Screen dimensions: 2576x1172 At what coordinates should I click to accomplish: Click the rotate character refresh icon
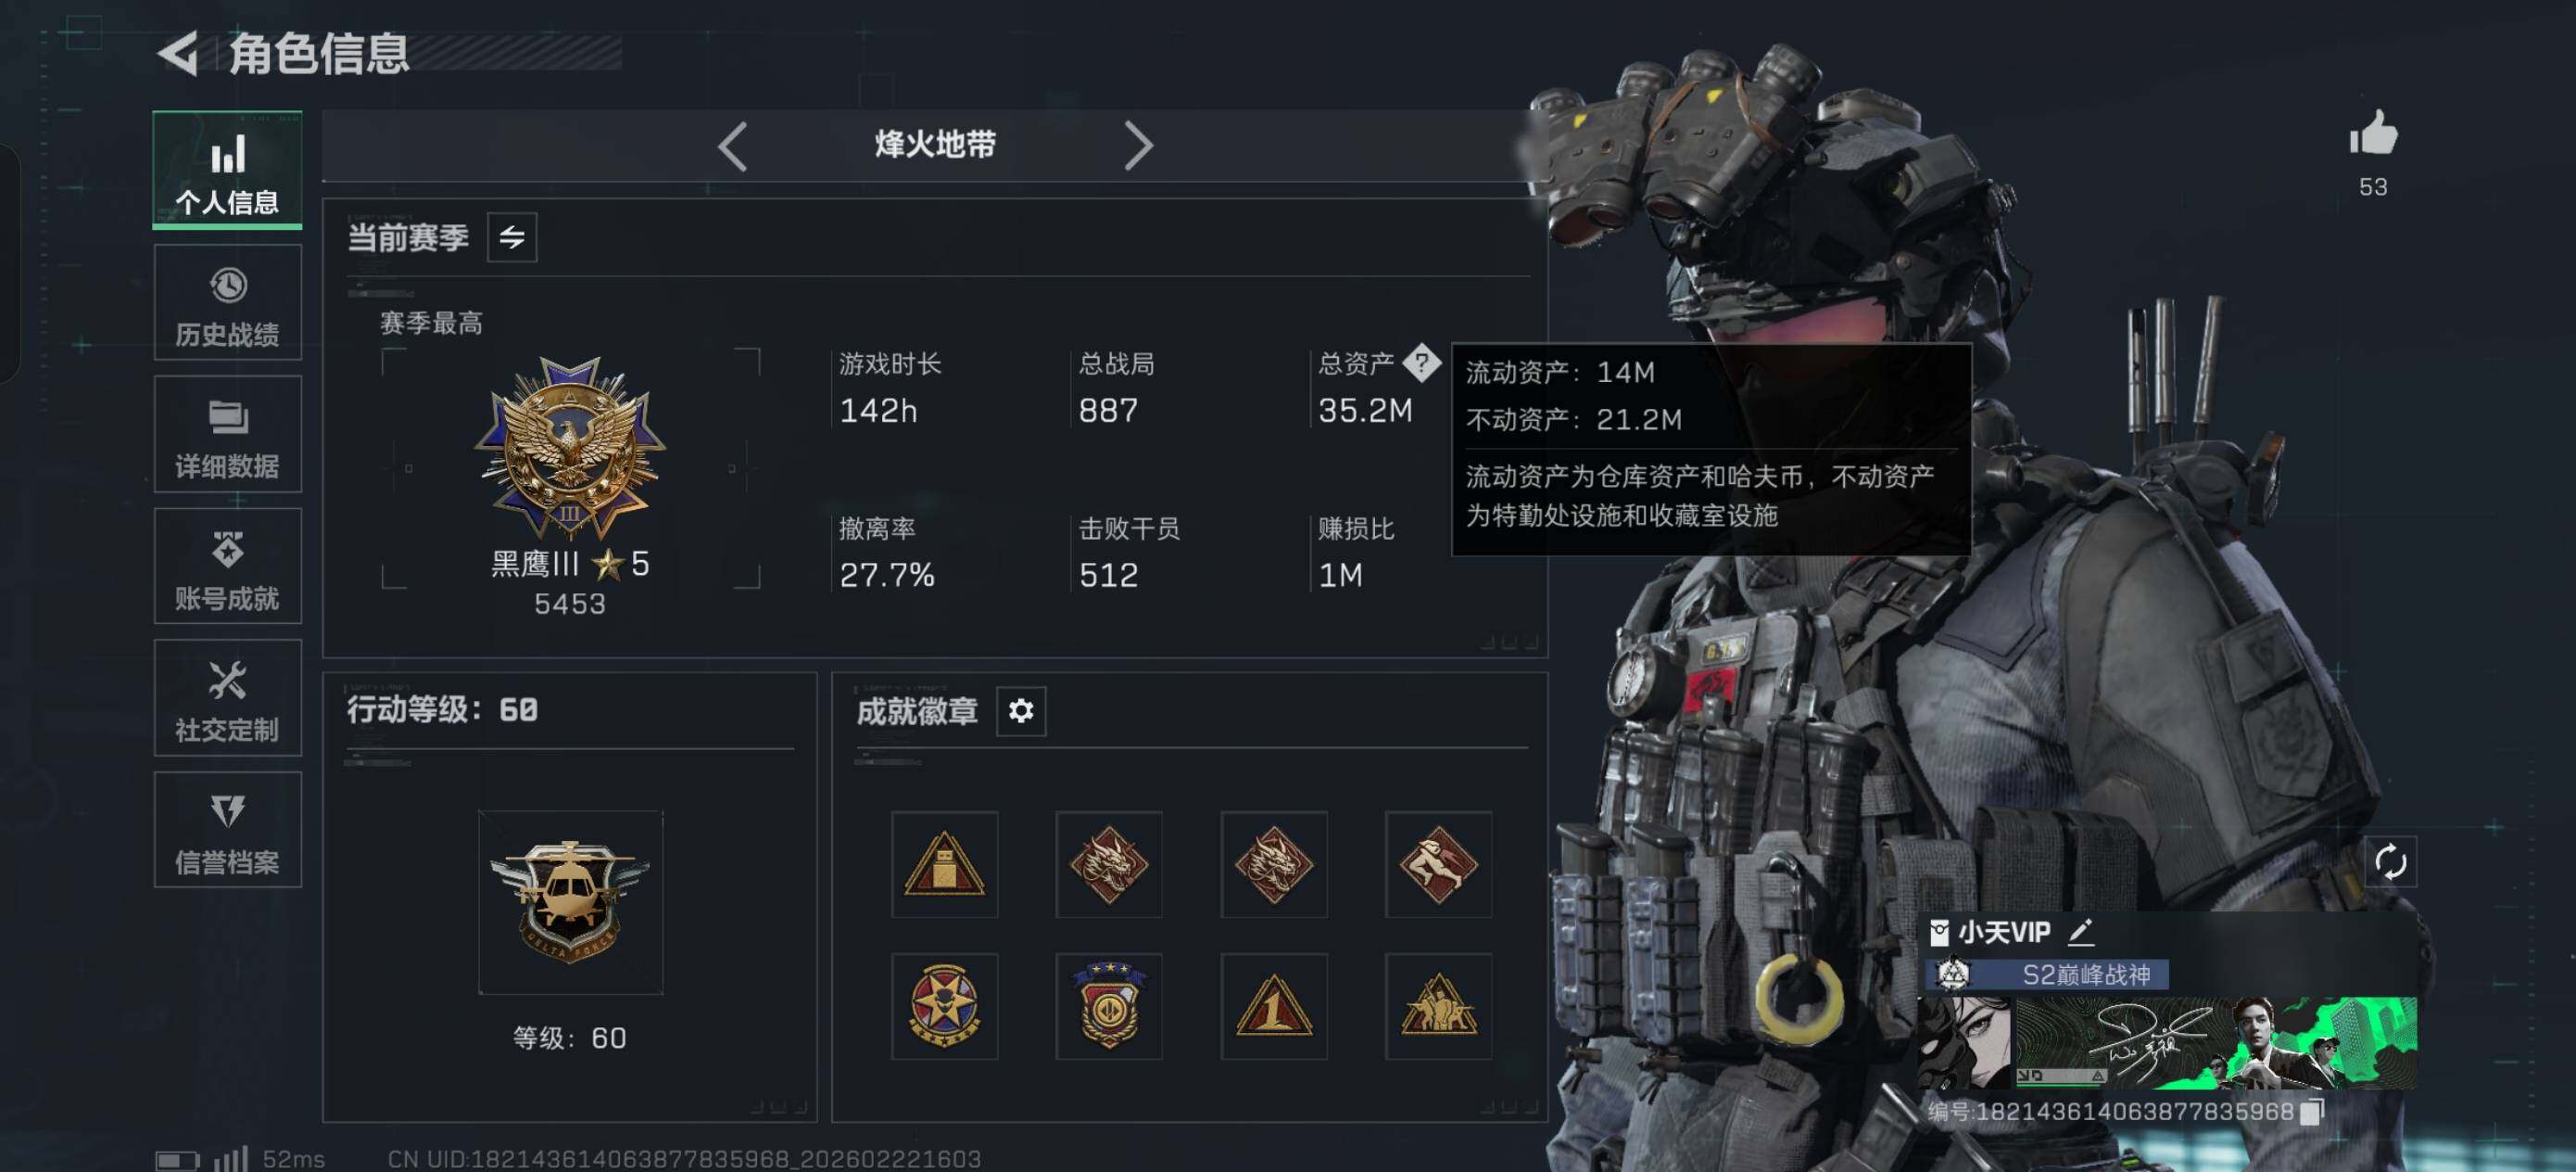tap(2390, 860)
